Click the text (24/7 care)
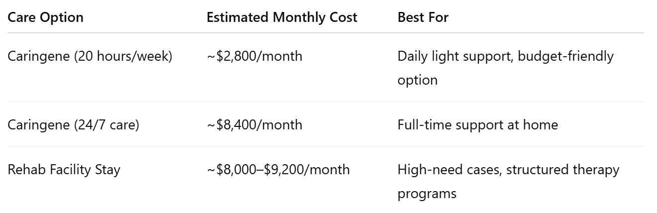Image resolution: width=657 pixels, height=213 pixels. point(106,124)
